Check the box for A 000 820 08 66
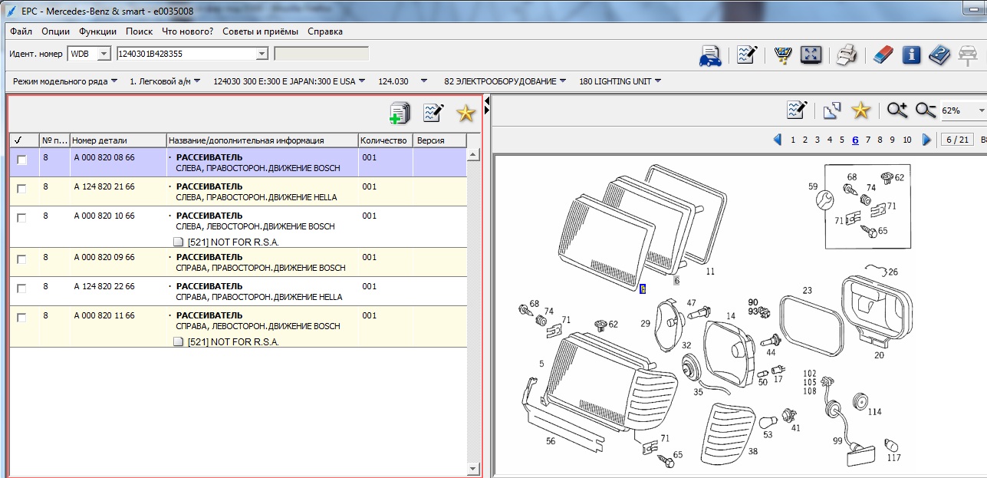 (21, 160)
